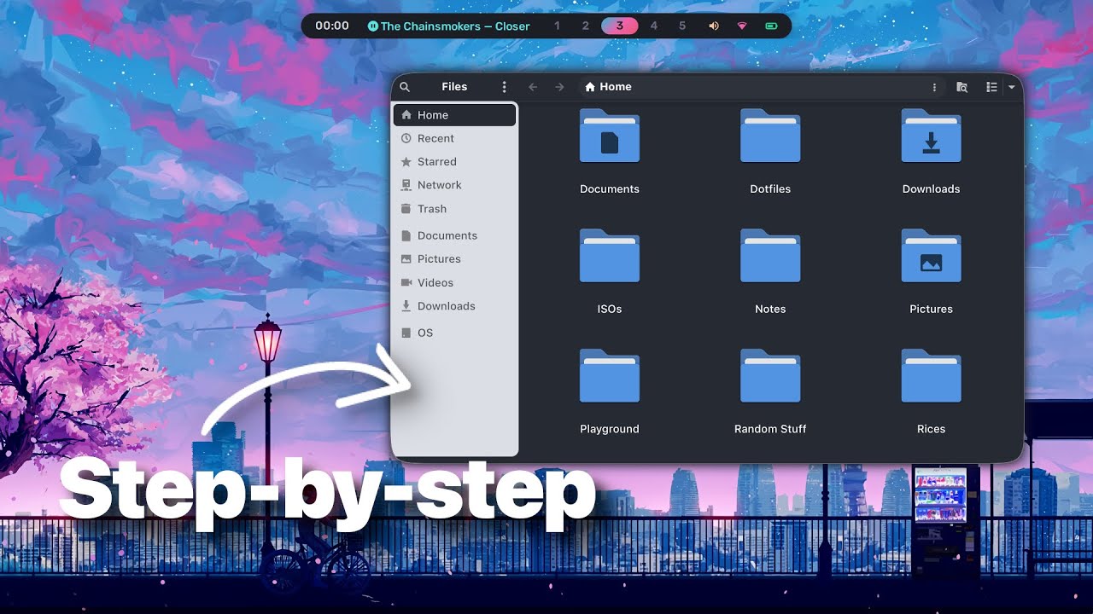Screen dimensions: 1093x614
Task: Switch to workspace 1
Action: pyautogui.click(x=557, y=26)
